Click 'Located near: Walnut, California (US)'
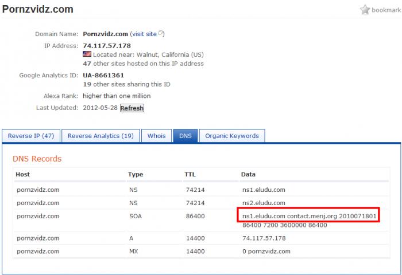The height and width of the screenshot is (275, 402). pyautogui.click(x=148, y=55)
